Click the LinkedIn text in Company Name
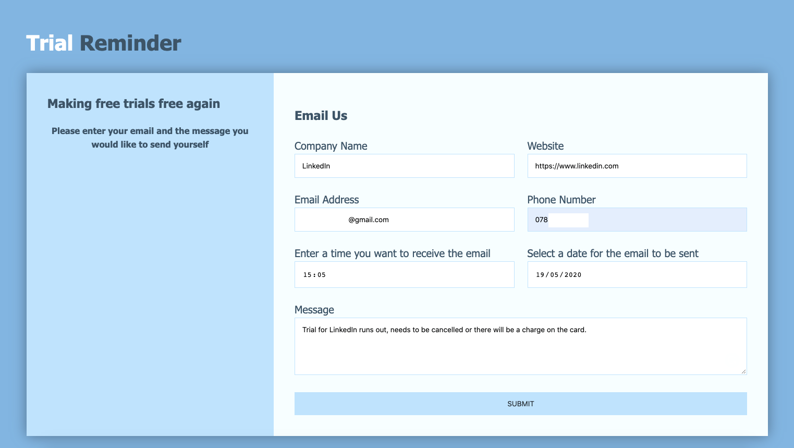The height and width of the screenshot is (448, 794). 316,166
